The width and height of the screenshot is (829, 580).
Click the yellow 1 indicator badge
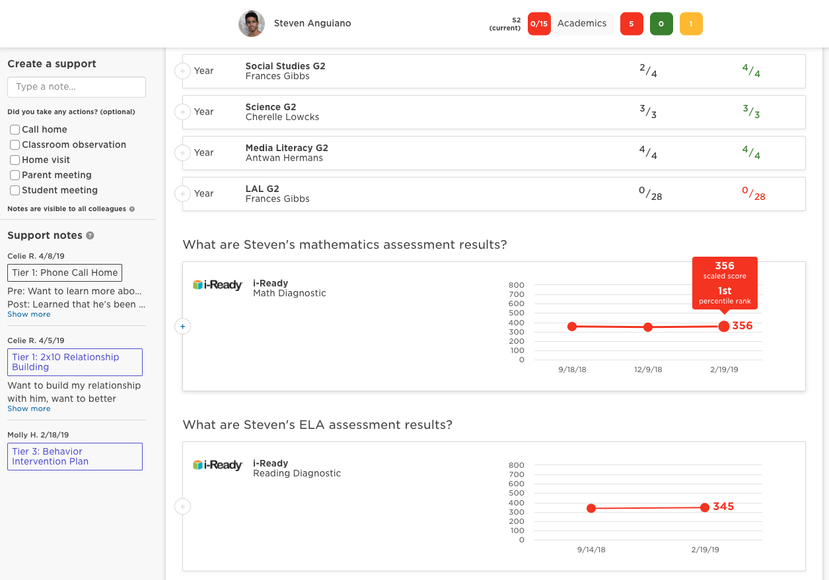point(691,24)
